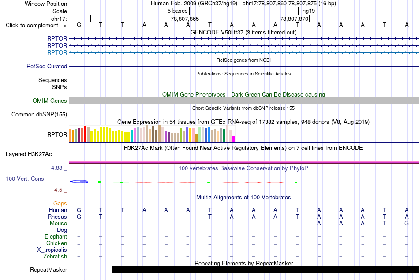Open the Layered H3K27Ac track label
The height and width of the screenshot is (280, 419).
coord(29,154)
